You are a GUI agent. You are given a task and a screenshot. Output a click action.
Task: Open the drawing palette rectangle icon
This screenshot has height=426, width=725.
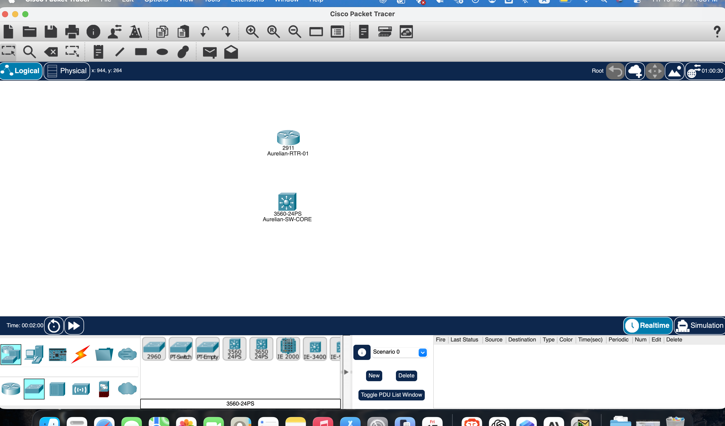click(x=316, y=32)
